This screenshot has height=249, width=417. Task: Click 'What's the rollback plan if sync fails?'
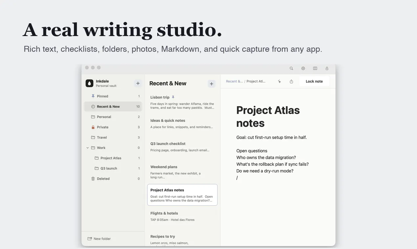click(273, 164)
